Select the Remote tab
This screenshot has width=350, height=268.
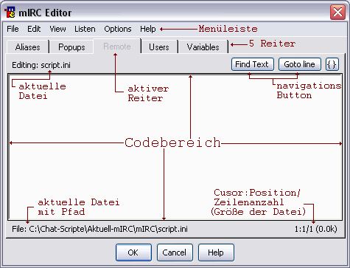coord(117,46)
